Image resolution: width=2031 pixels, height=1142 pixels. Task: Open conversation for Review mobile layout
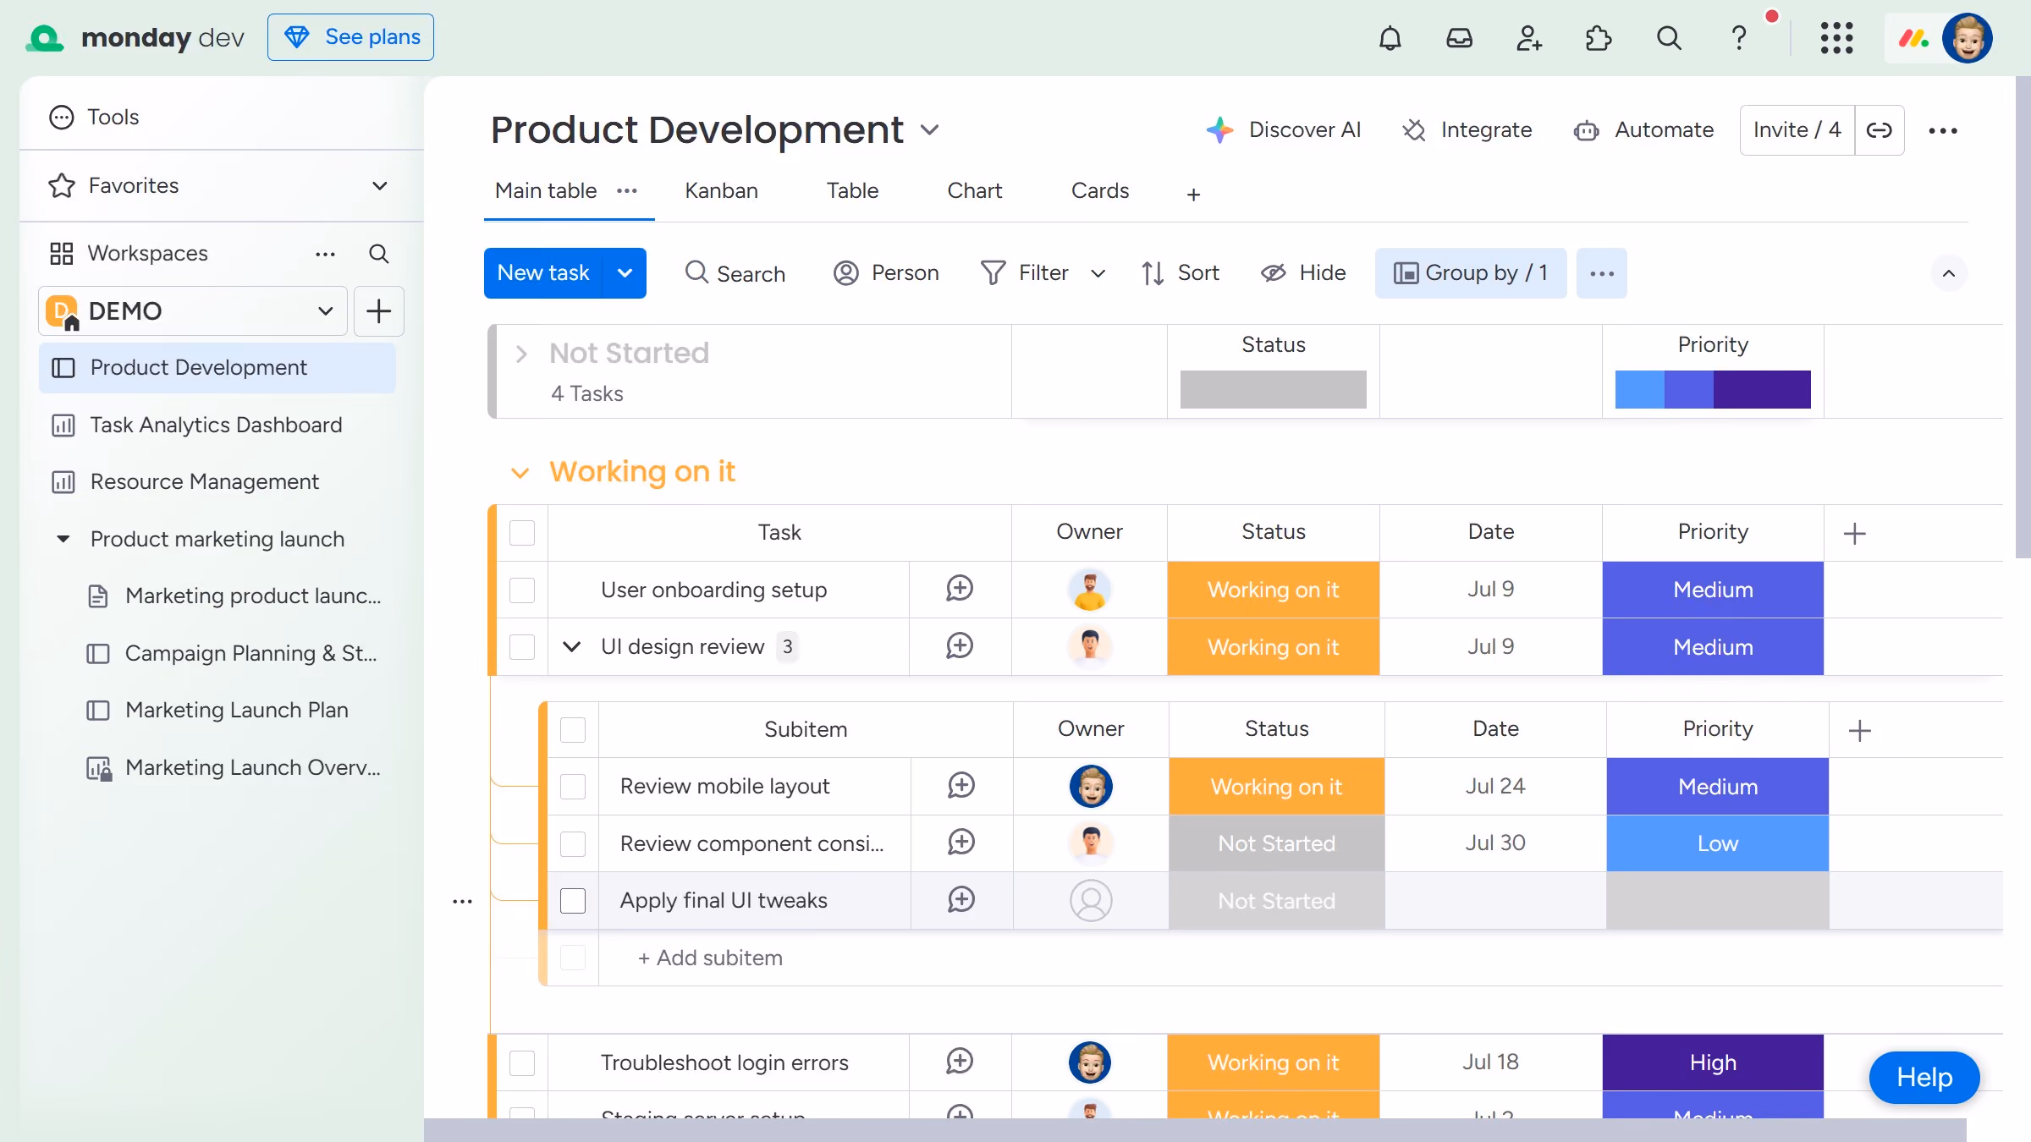click(x=961, y=787)
